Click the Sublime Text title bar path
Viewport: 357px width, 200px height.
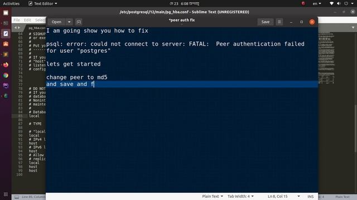coord(185,12)
